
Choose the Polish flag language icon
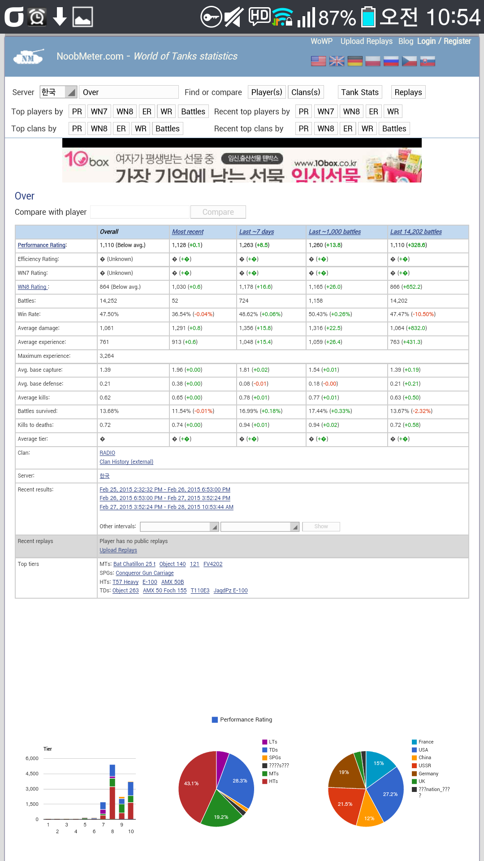[372, 61]
